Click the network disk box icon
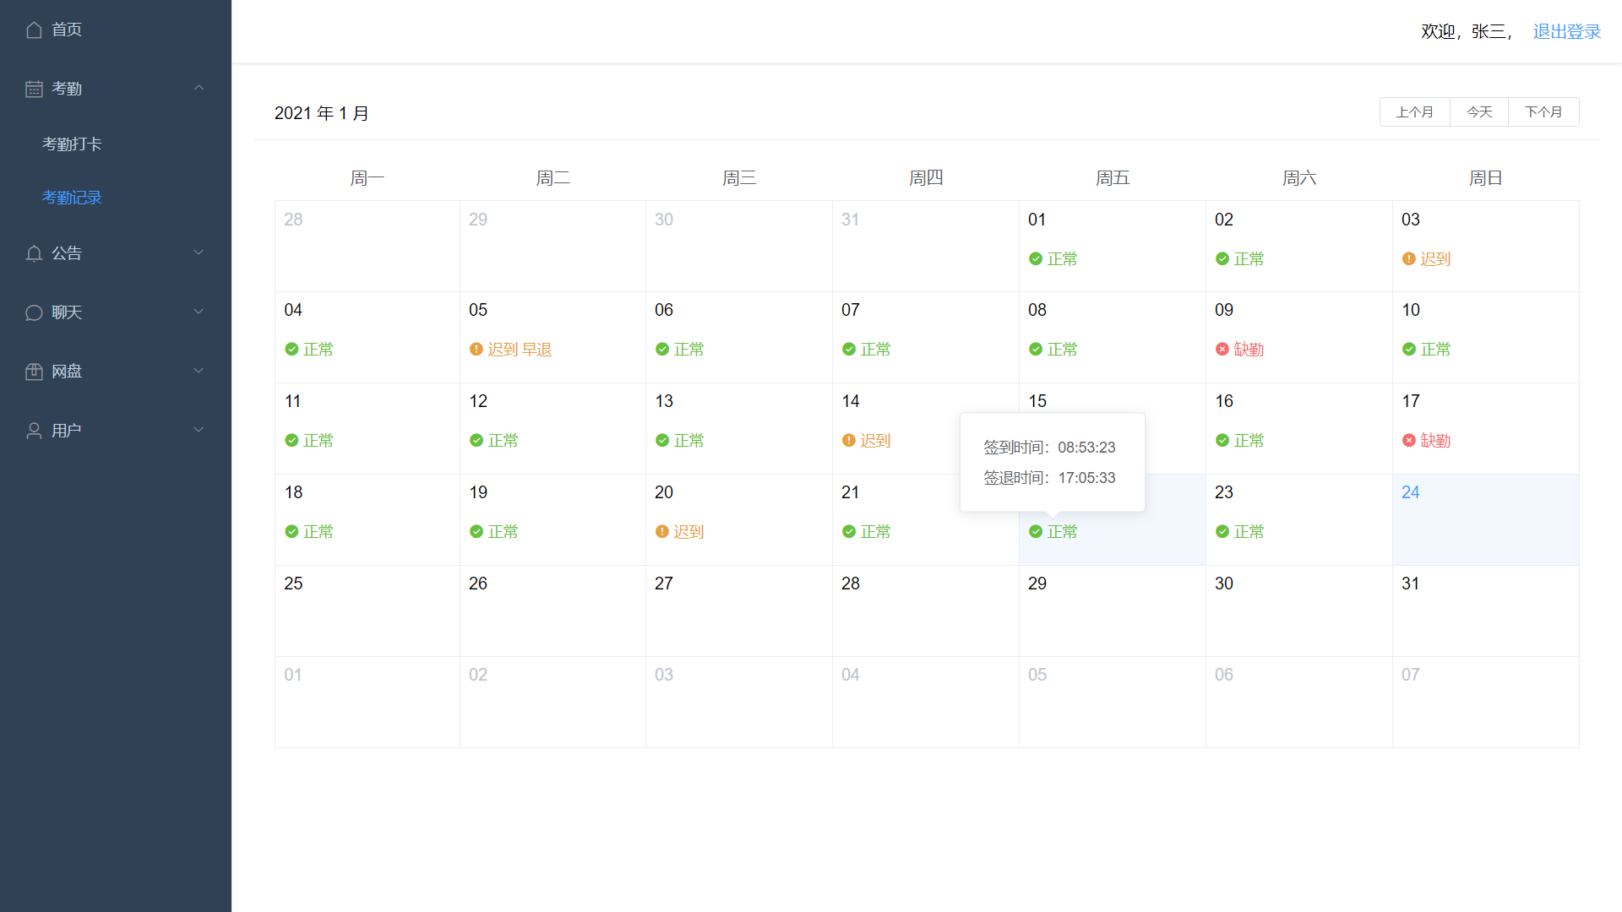 click(x=34, y=372)
